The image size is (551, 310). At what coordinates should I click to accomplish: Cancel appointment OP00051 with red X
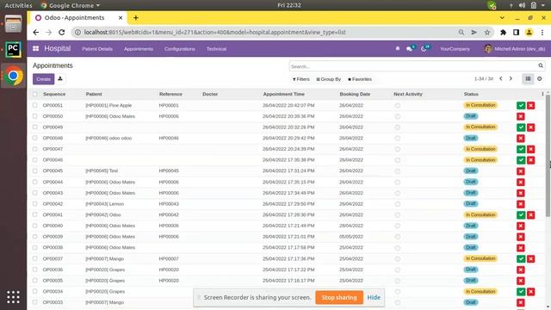[x=530, y=105]
